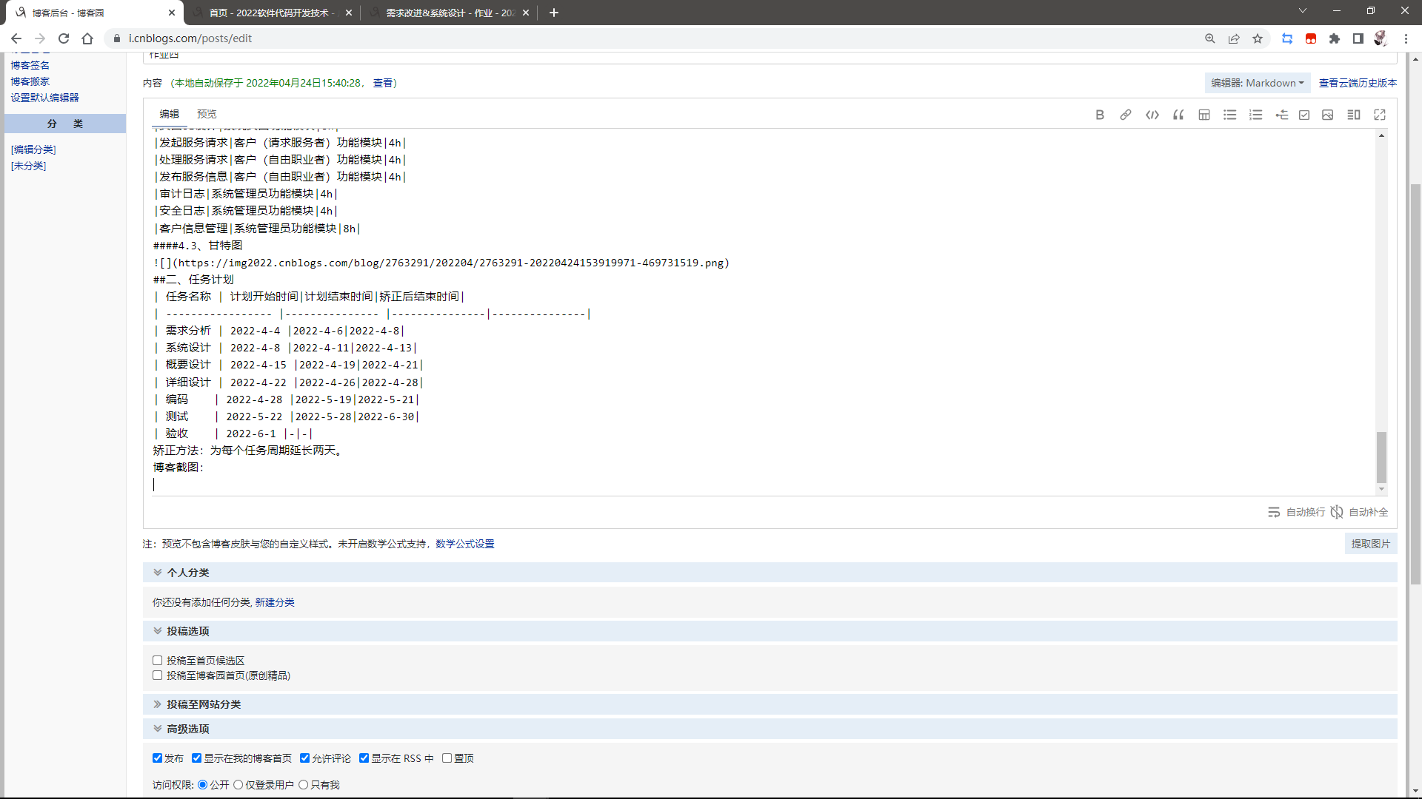
Task: Uncheck the 允许评论 checkbox
Action: (x=304, y=758)
